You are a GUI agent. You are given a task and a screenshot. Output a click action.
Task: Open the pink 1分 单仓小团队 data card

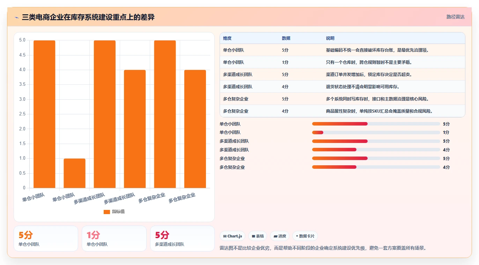[x=114, y=238]
